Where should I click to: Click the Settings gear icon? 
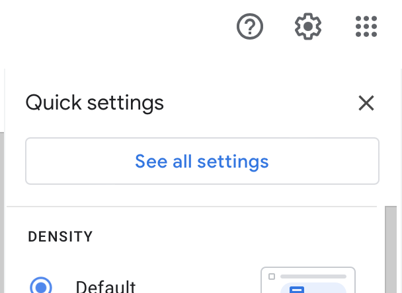tap(308, 26)
